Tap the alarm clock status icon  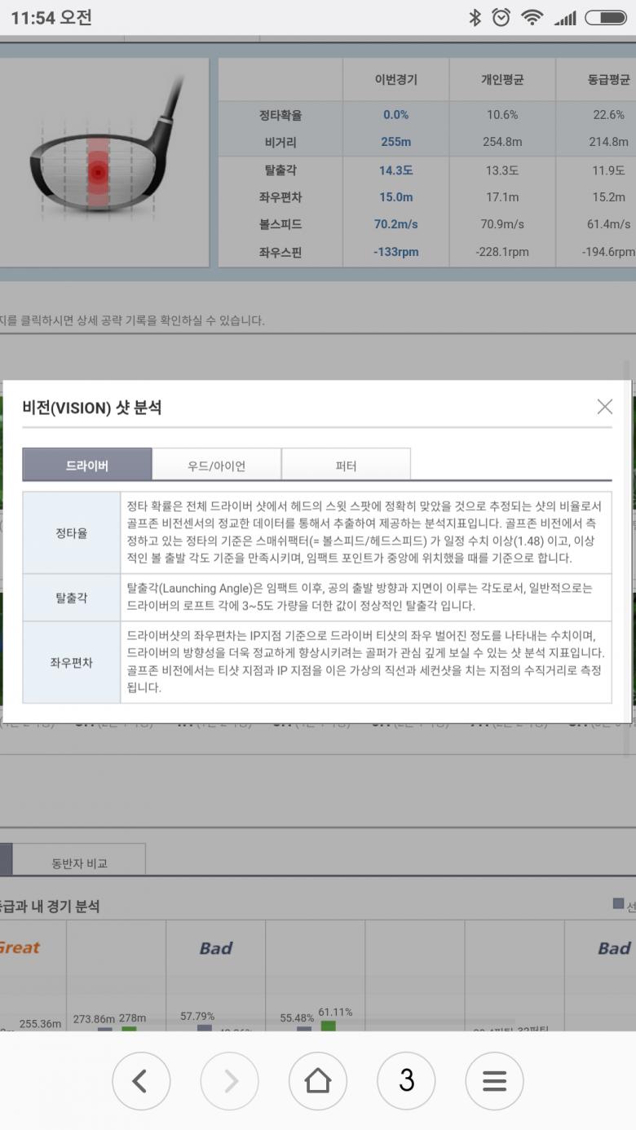point(501,17)
